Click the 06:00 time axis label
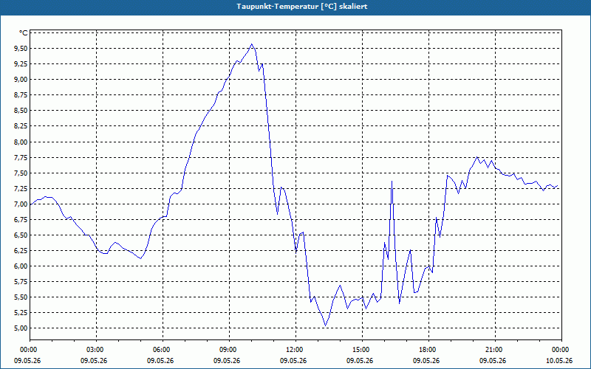Screen dimensions: 591x369 [x=163, y=350]
